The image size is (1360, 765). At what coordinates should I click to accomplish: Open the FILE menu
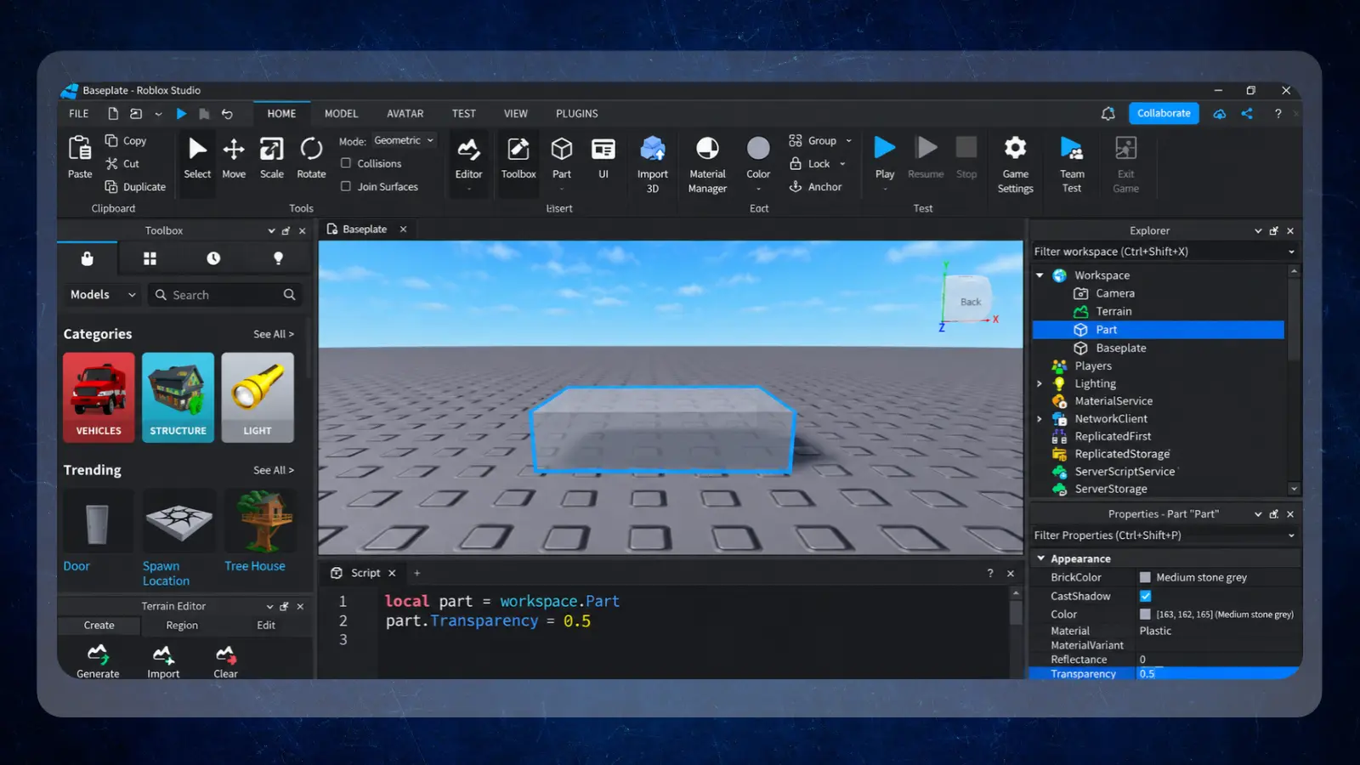coord(79,114)
